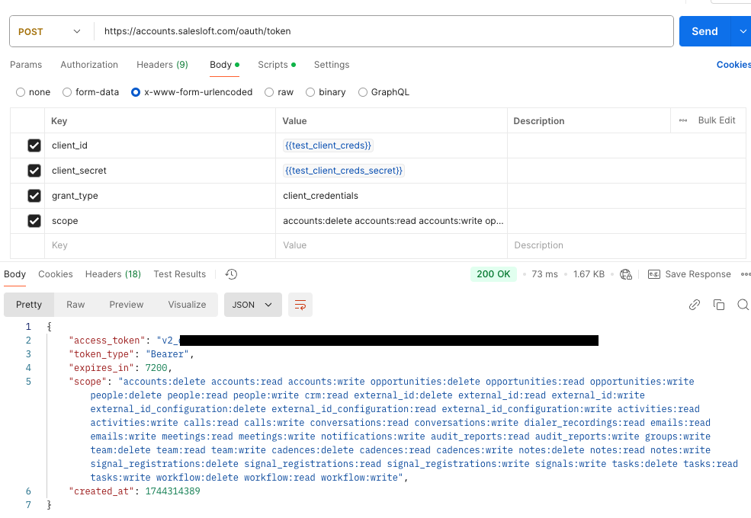Open search in response icon
This screenshot has height=518, width=751.
click(743, 305)
